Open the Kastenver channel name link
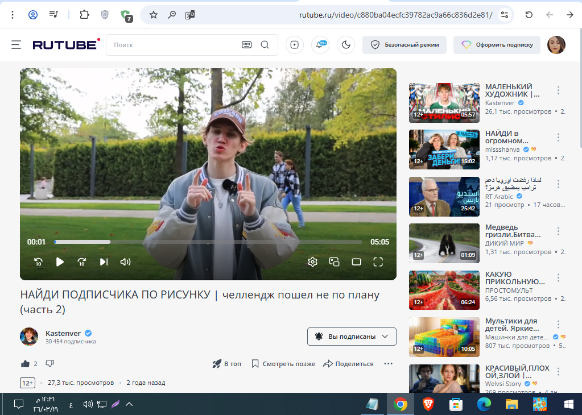The height and width of the screenshot is (415, 582). point(63,333)
